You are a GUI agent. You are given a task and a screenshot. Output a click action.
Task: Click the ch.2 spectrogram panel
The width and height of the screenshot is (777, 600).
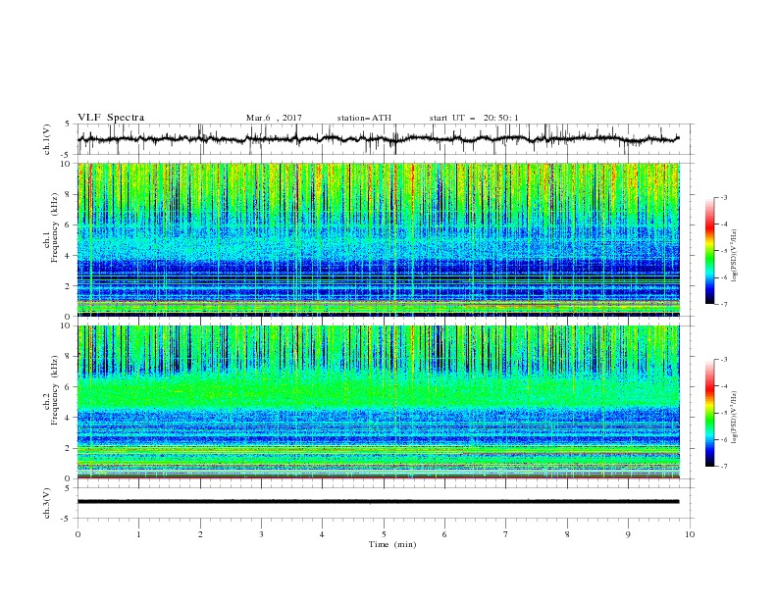[x=379, y=402]
